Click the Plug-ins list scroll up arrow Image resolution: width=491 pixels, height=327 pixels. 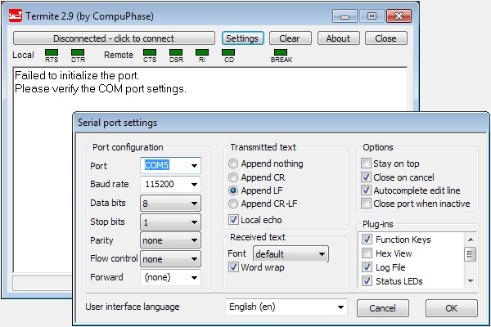pos(471,240)
